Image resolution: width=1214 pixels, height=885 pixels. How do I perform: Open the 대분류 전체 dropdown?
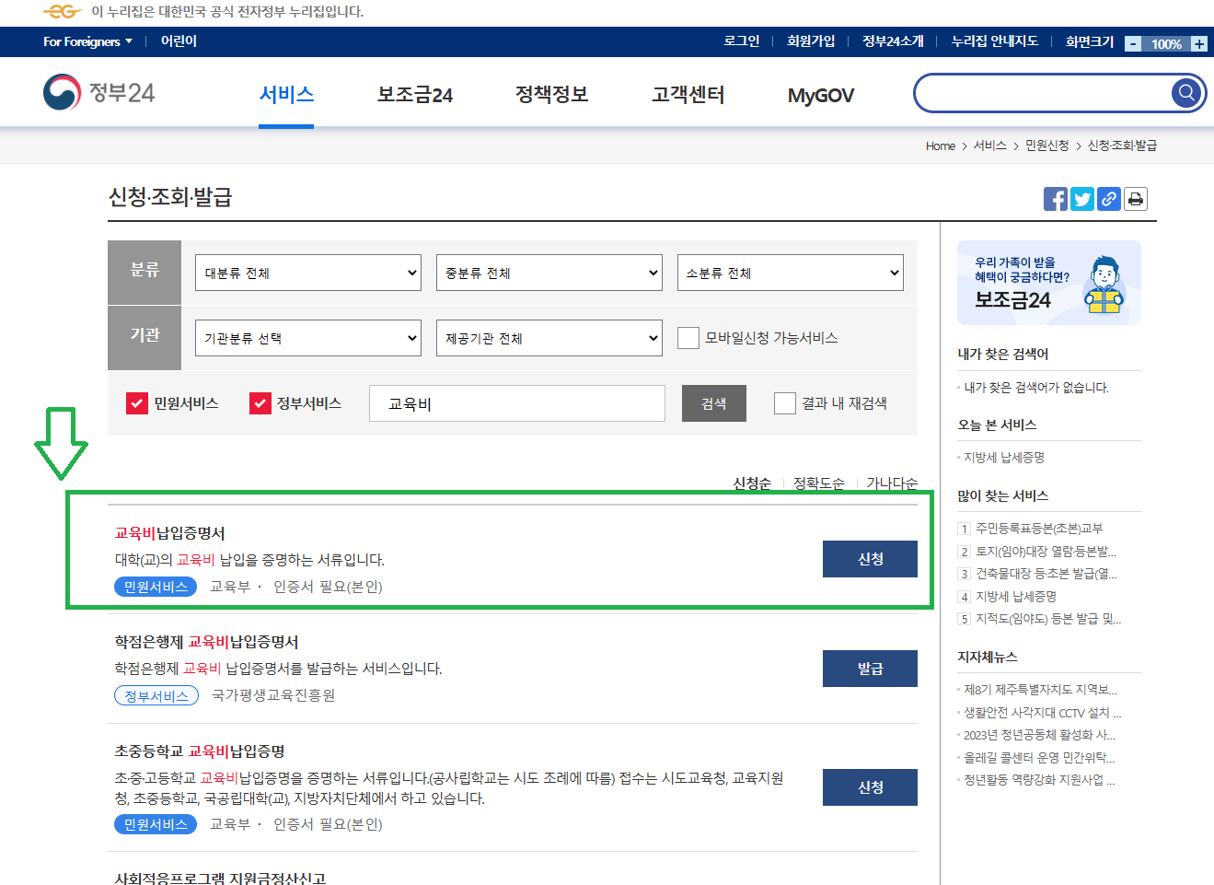point(307,273)
